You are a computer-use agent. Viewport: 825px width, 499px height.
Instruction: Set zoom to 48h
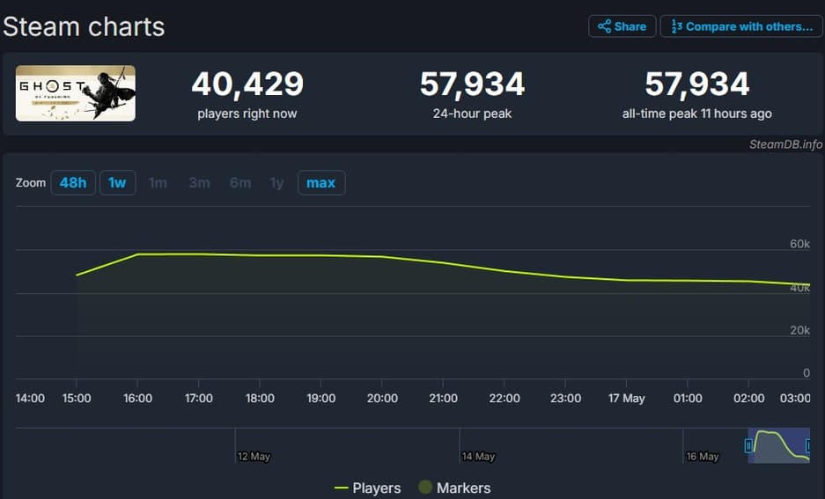[x=73, y=182]
